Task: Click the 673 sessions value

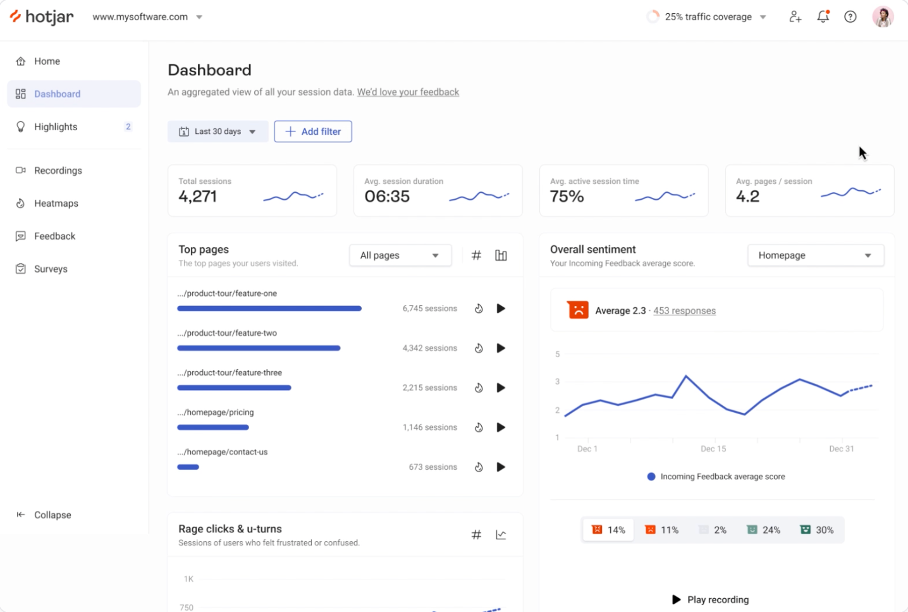Action: [x=433, y=467]
